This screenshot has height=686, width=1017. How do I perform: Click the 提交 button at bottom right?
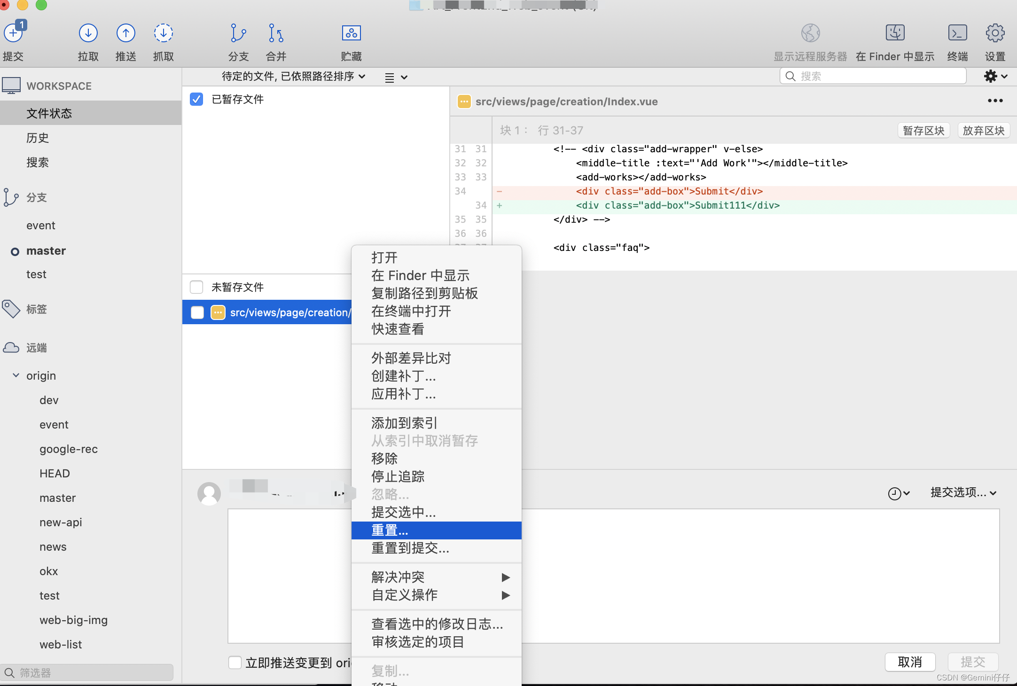point(973,662)
